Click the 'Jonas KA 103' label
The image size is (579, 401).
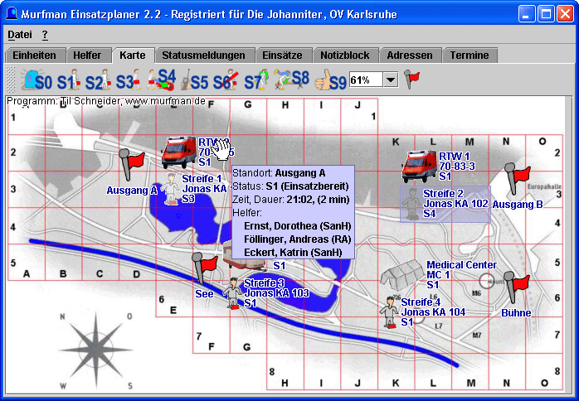point(276,293)
